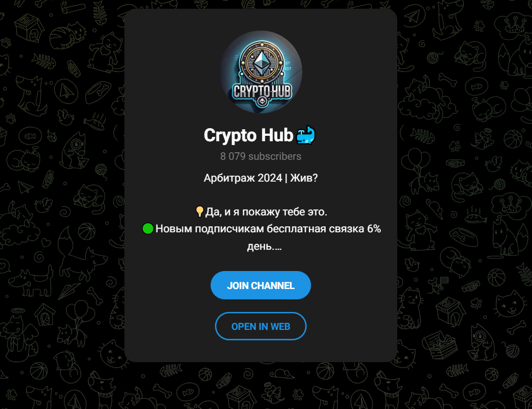Screen dimensions: 532x409
Task: Click the Crypto Hub channel title
Action: tap(248, 135)
